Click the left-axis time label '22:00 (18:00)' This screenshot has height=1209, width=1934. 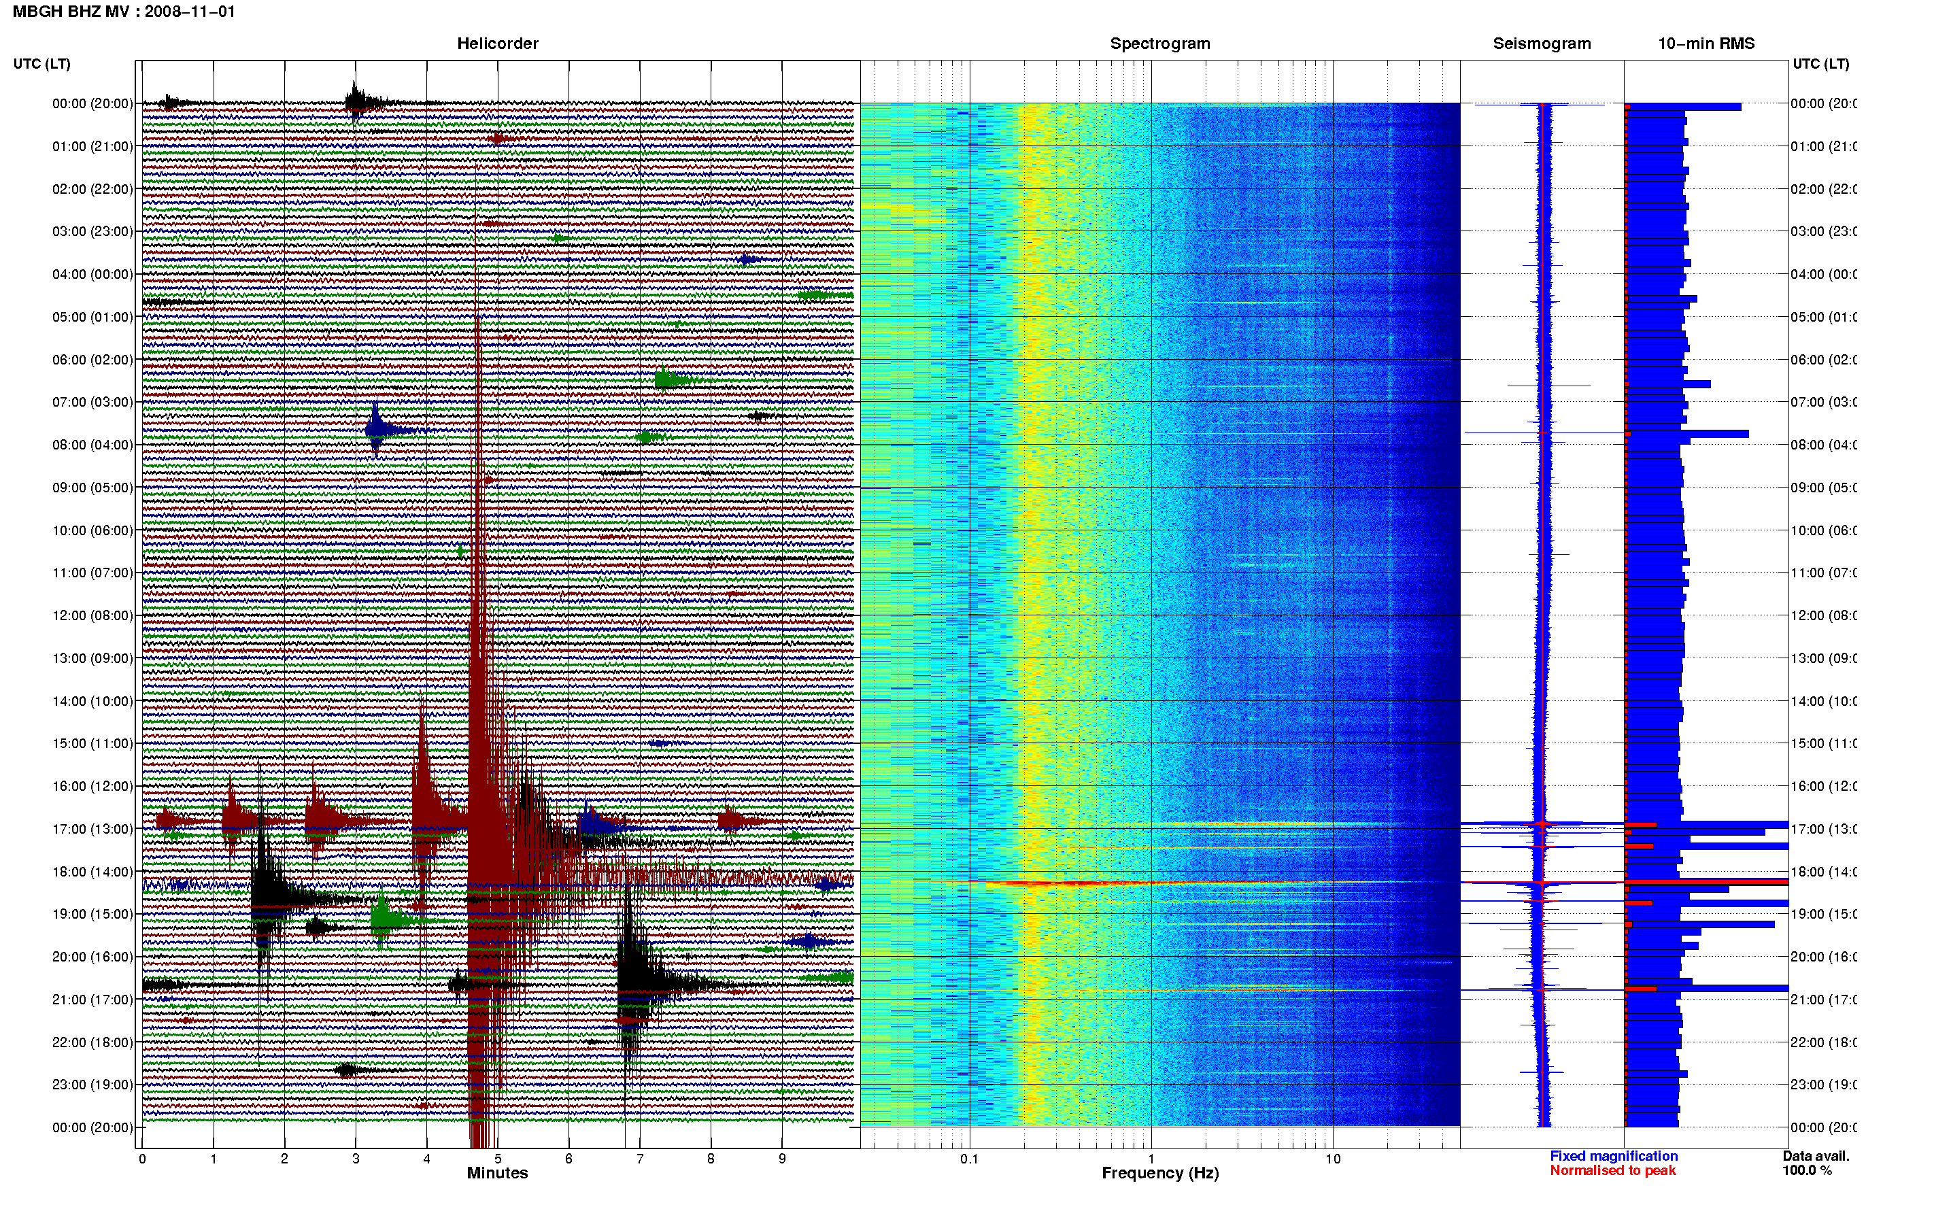92,1042
